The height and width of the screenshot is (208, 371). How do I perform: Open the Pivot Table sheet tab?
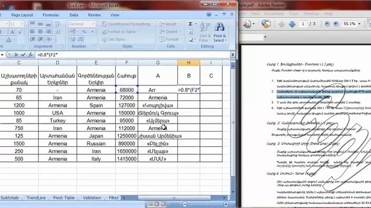(64, 198)
